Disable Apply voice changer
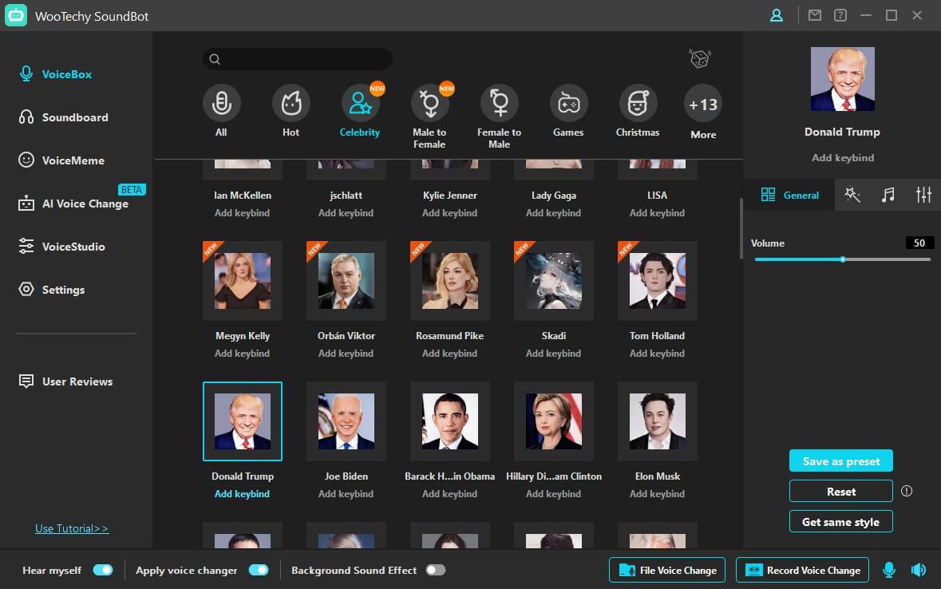941x589 pixels. coord(257,570)
